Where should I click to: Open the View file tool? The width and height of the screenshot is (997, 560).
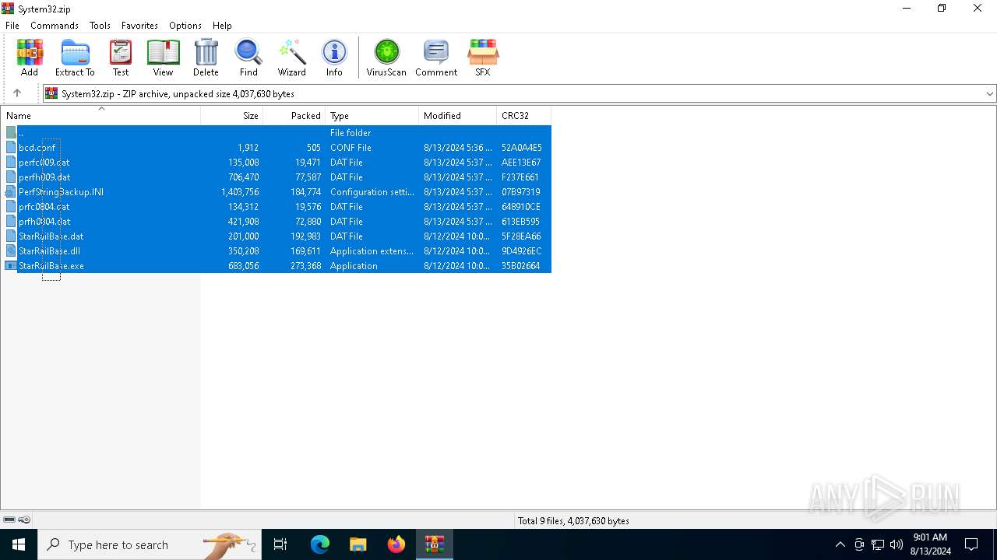tap(163, 58)
